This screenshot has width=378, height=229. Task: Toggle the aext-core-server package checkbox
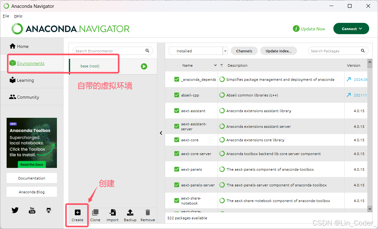click(x=177, y=154)
